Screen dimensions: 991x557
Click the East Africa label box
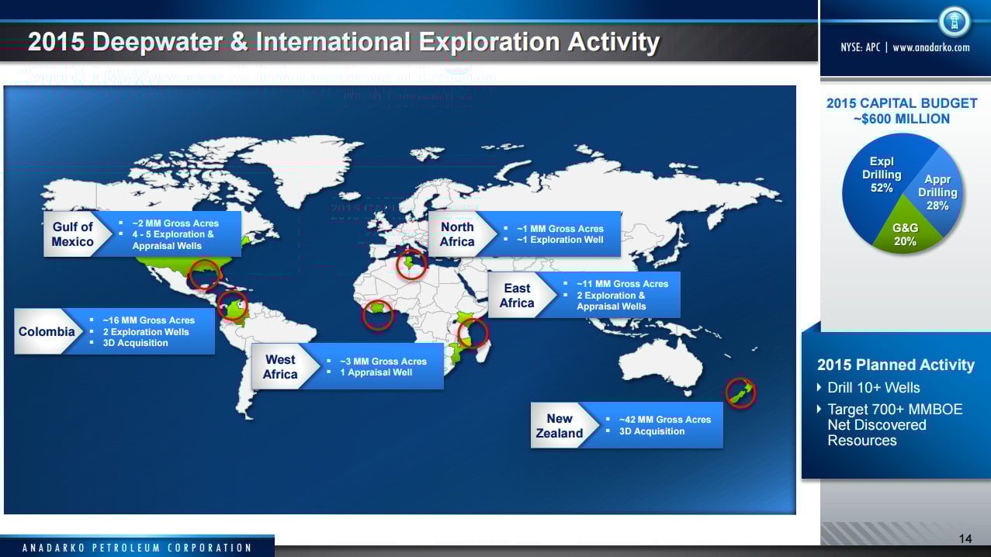click(517, 296)
